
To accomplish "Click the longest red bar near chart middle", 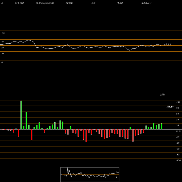I will [x=86, y=136].
